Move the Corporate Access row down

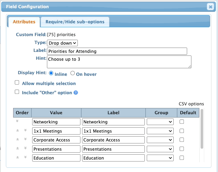[25, 139]
